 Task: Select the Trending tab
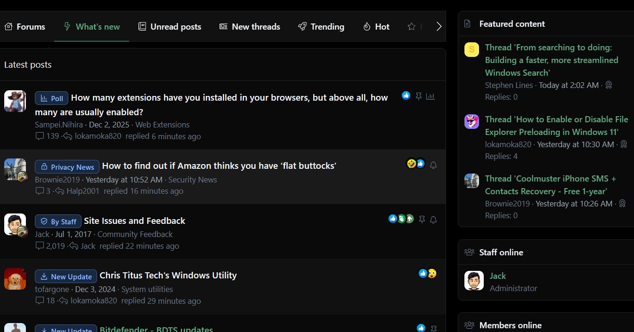point(321,27)
